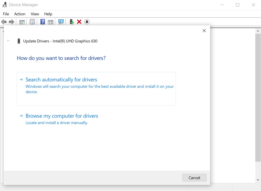This screenshot has height=191, width=261.
Task: Open the Help menu
Action: [x=48, y=14]
